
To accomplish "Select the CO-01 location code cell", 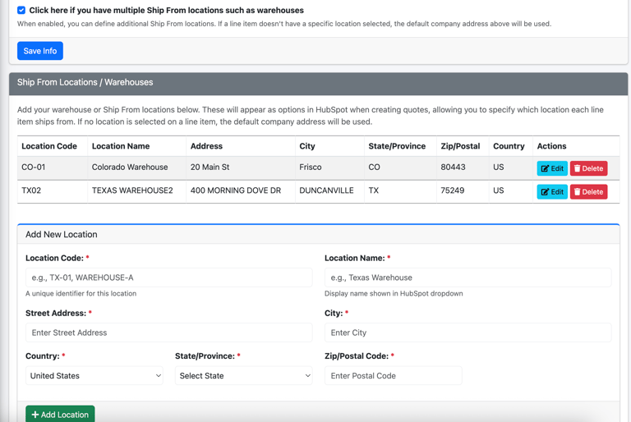I will point(34,167).
